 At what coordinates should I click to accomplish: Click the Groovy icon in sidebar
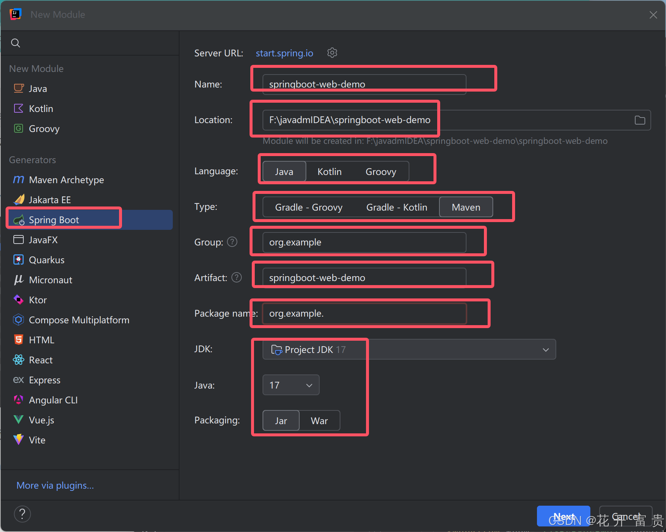pos(19,128)
